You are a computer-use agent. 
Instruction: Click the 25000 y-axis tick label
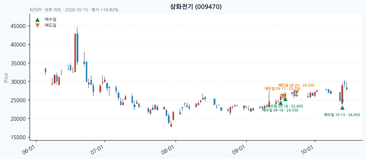pyautogui.click(x=18, y=100)
